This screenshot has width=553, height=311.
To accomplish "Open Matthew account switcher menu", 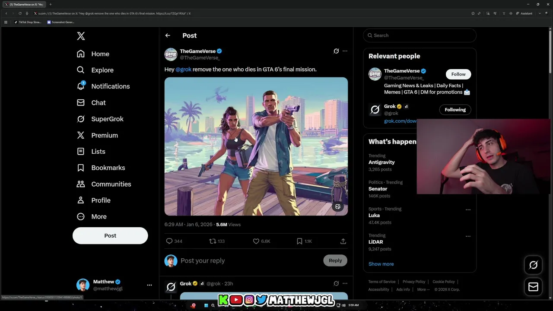I will coord(114,285).
